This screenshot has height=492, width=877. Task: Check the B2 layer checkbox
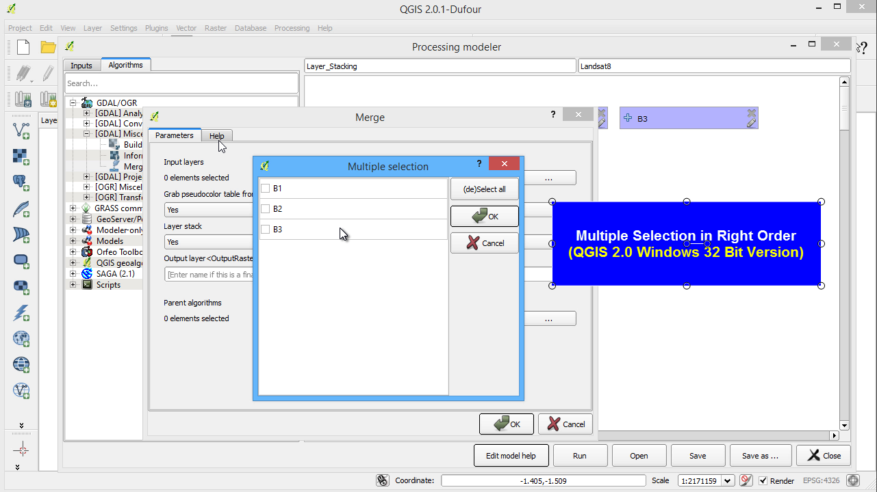tap(265, 209)
